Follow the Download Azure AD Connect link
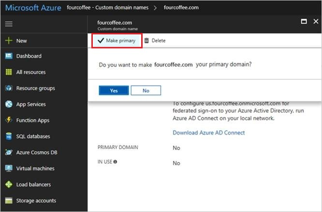Viewport: 322px width, 212px height. point(209,133)
